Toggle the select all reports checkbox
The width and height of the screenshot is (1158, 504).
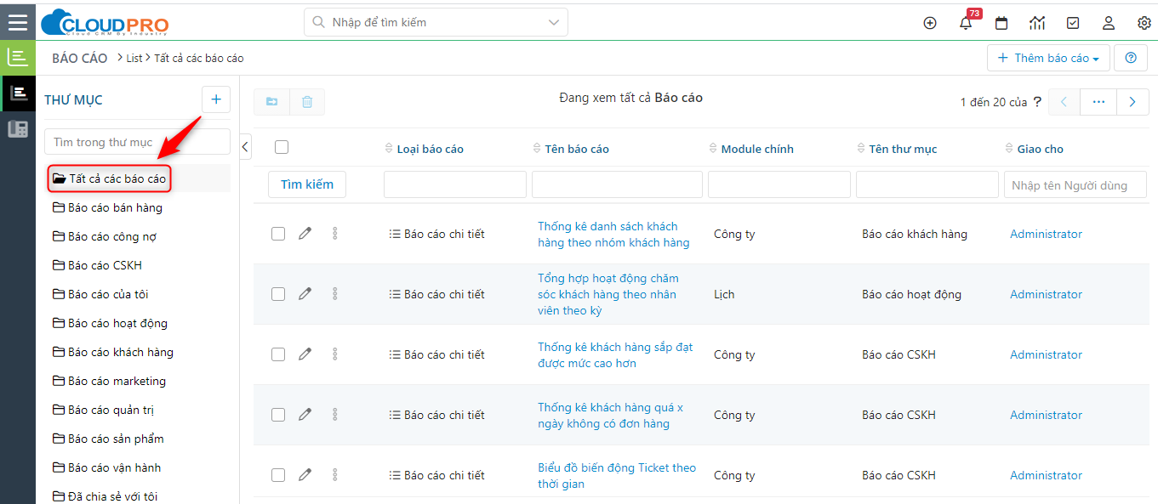coord(282,148)
